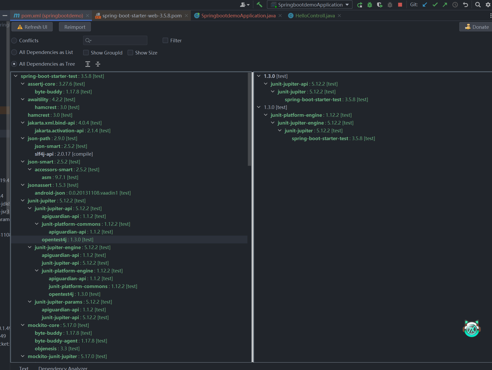Click the profiler bug icon
The width and height of the screenshot is (492, 370).
390,5
